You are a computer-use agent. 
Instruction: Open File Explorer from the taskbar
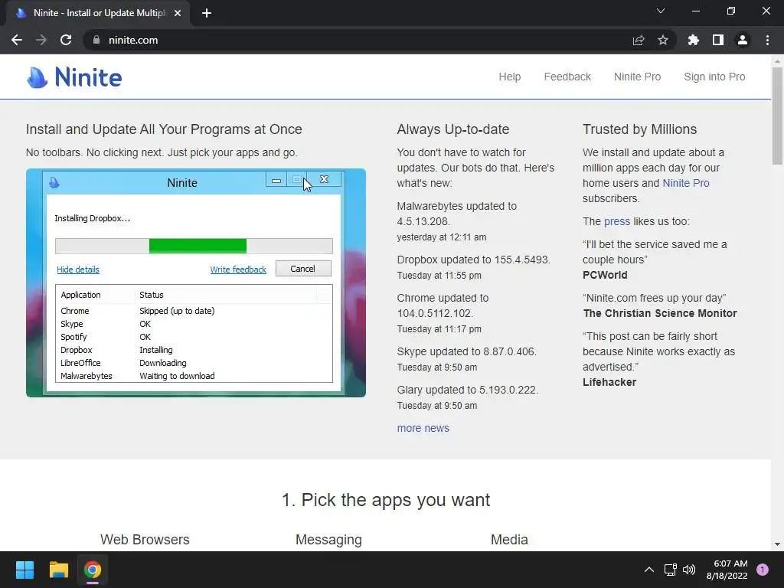click(58, 570)
